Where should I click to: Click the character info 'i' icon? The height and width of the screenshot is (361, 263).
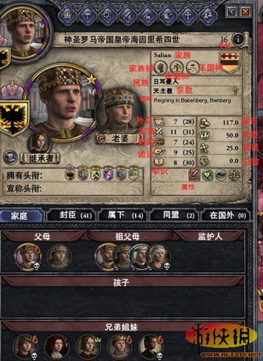(239, 39)
